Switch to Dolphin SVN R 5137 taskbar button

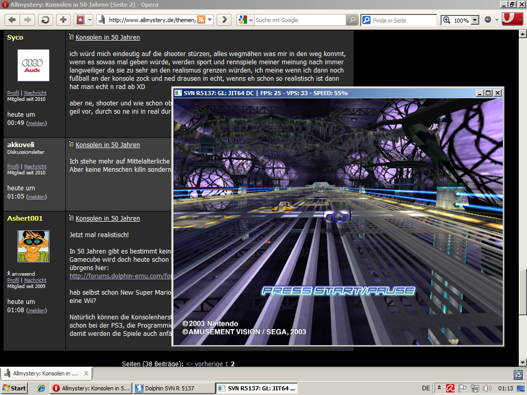tap(173, 388)
